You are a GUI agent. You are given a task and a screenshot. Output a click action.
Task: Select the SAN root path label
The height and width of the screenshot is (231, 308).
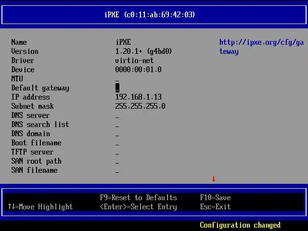tap(37, 161)
